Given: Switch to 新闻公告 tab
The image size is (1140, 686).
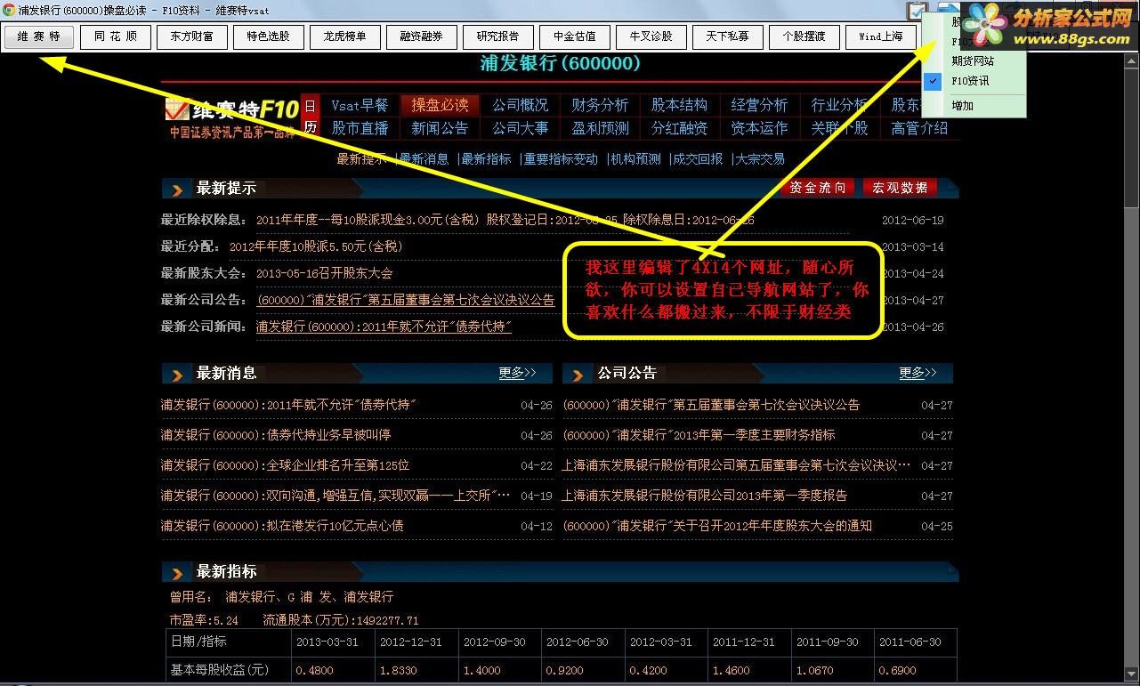Looking at the screenshot, I should 440,128.
